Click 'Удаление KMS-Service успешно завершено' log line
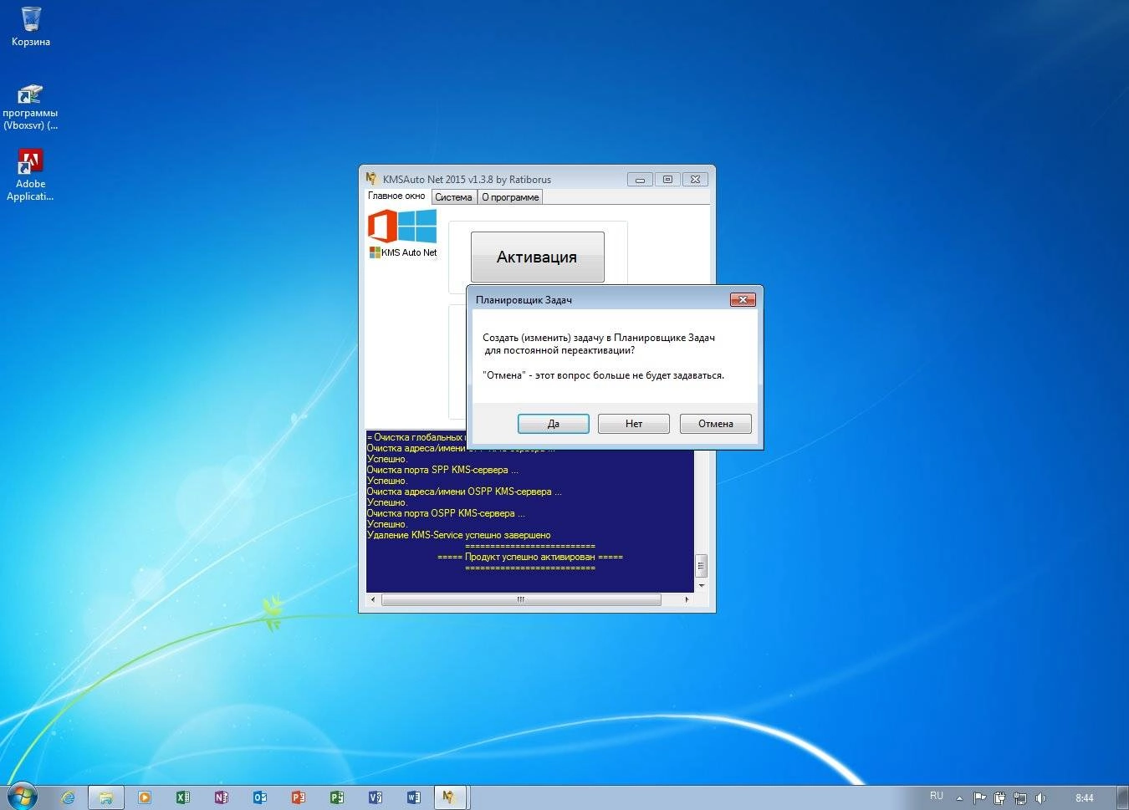 [x=458, y=535]
